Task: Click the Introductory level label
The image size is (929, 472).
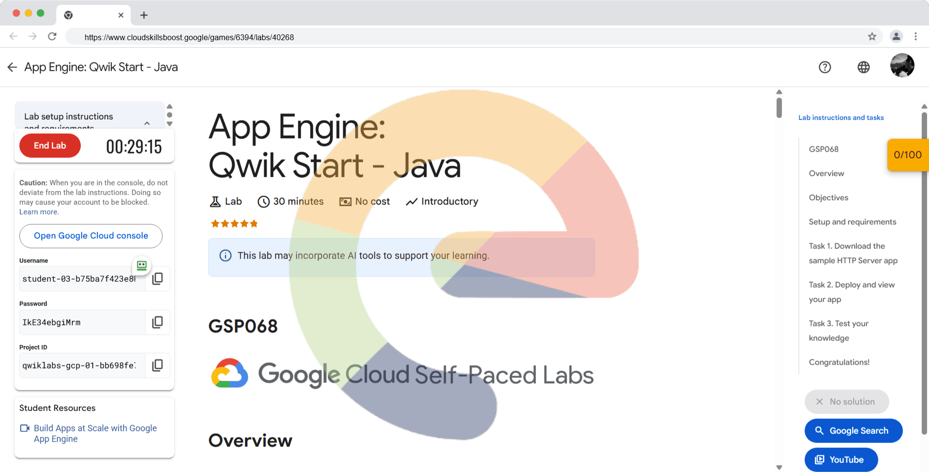Action: tap(450, 201)
